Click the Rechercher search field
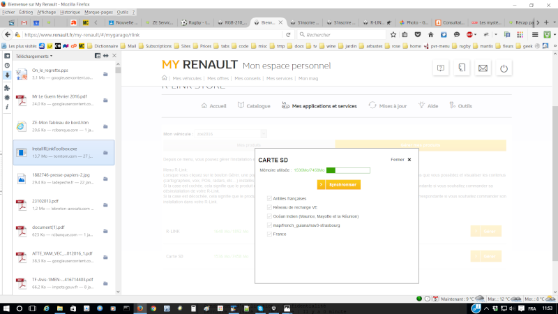Image resolution: width=558 pixels, height=314 pixels. [x=342, y=34]
